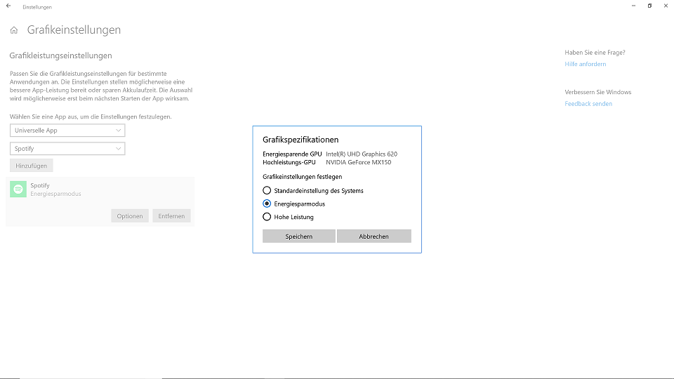Select Standardeinstellung des Systems radio option
Screen dimensions: 674x379
267,190
